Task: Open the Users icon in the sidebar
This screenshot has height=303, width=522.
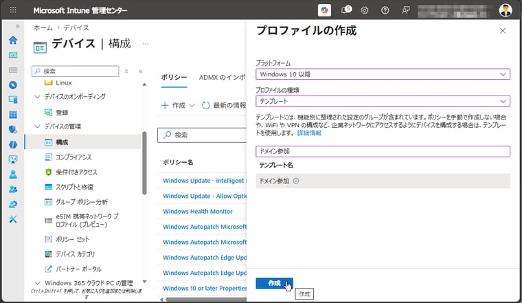Action: tap(13, 175)
